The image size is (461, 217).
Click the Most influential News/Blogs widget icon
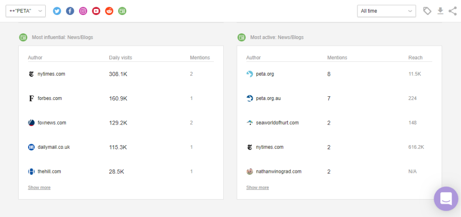coord(23,37)
